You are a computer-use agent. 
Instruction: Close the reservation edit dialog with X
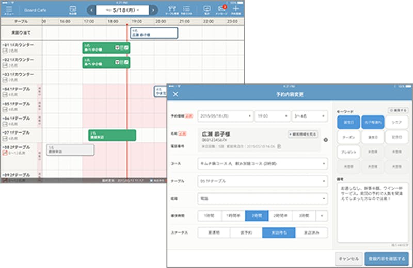tap(176, 94)
